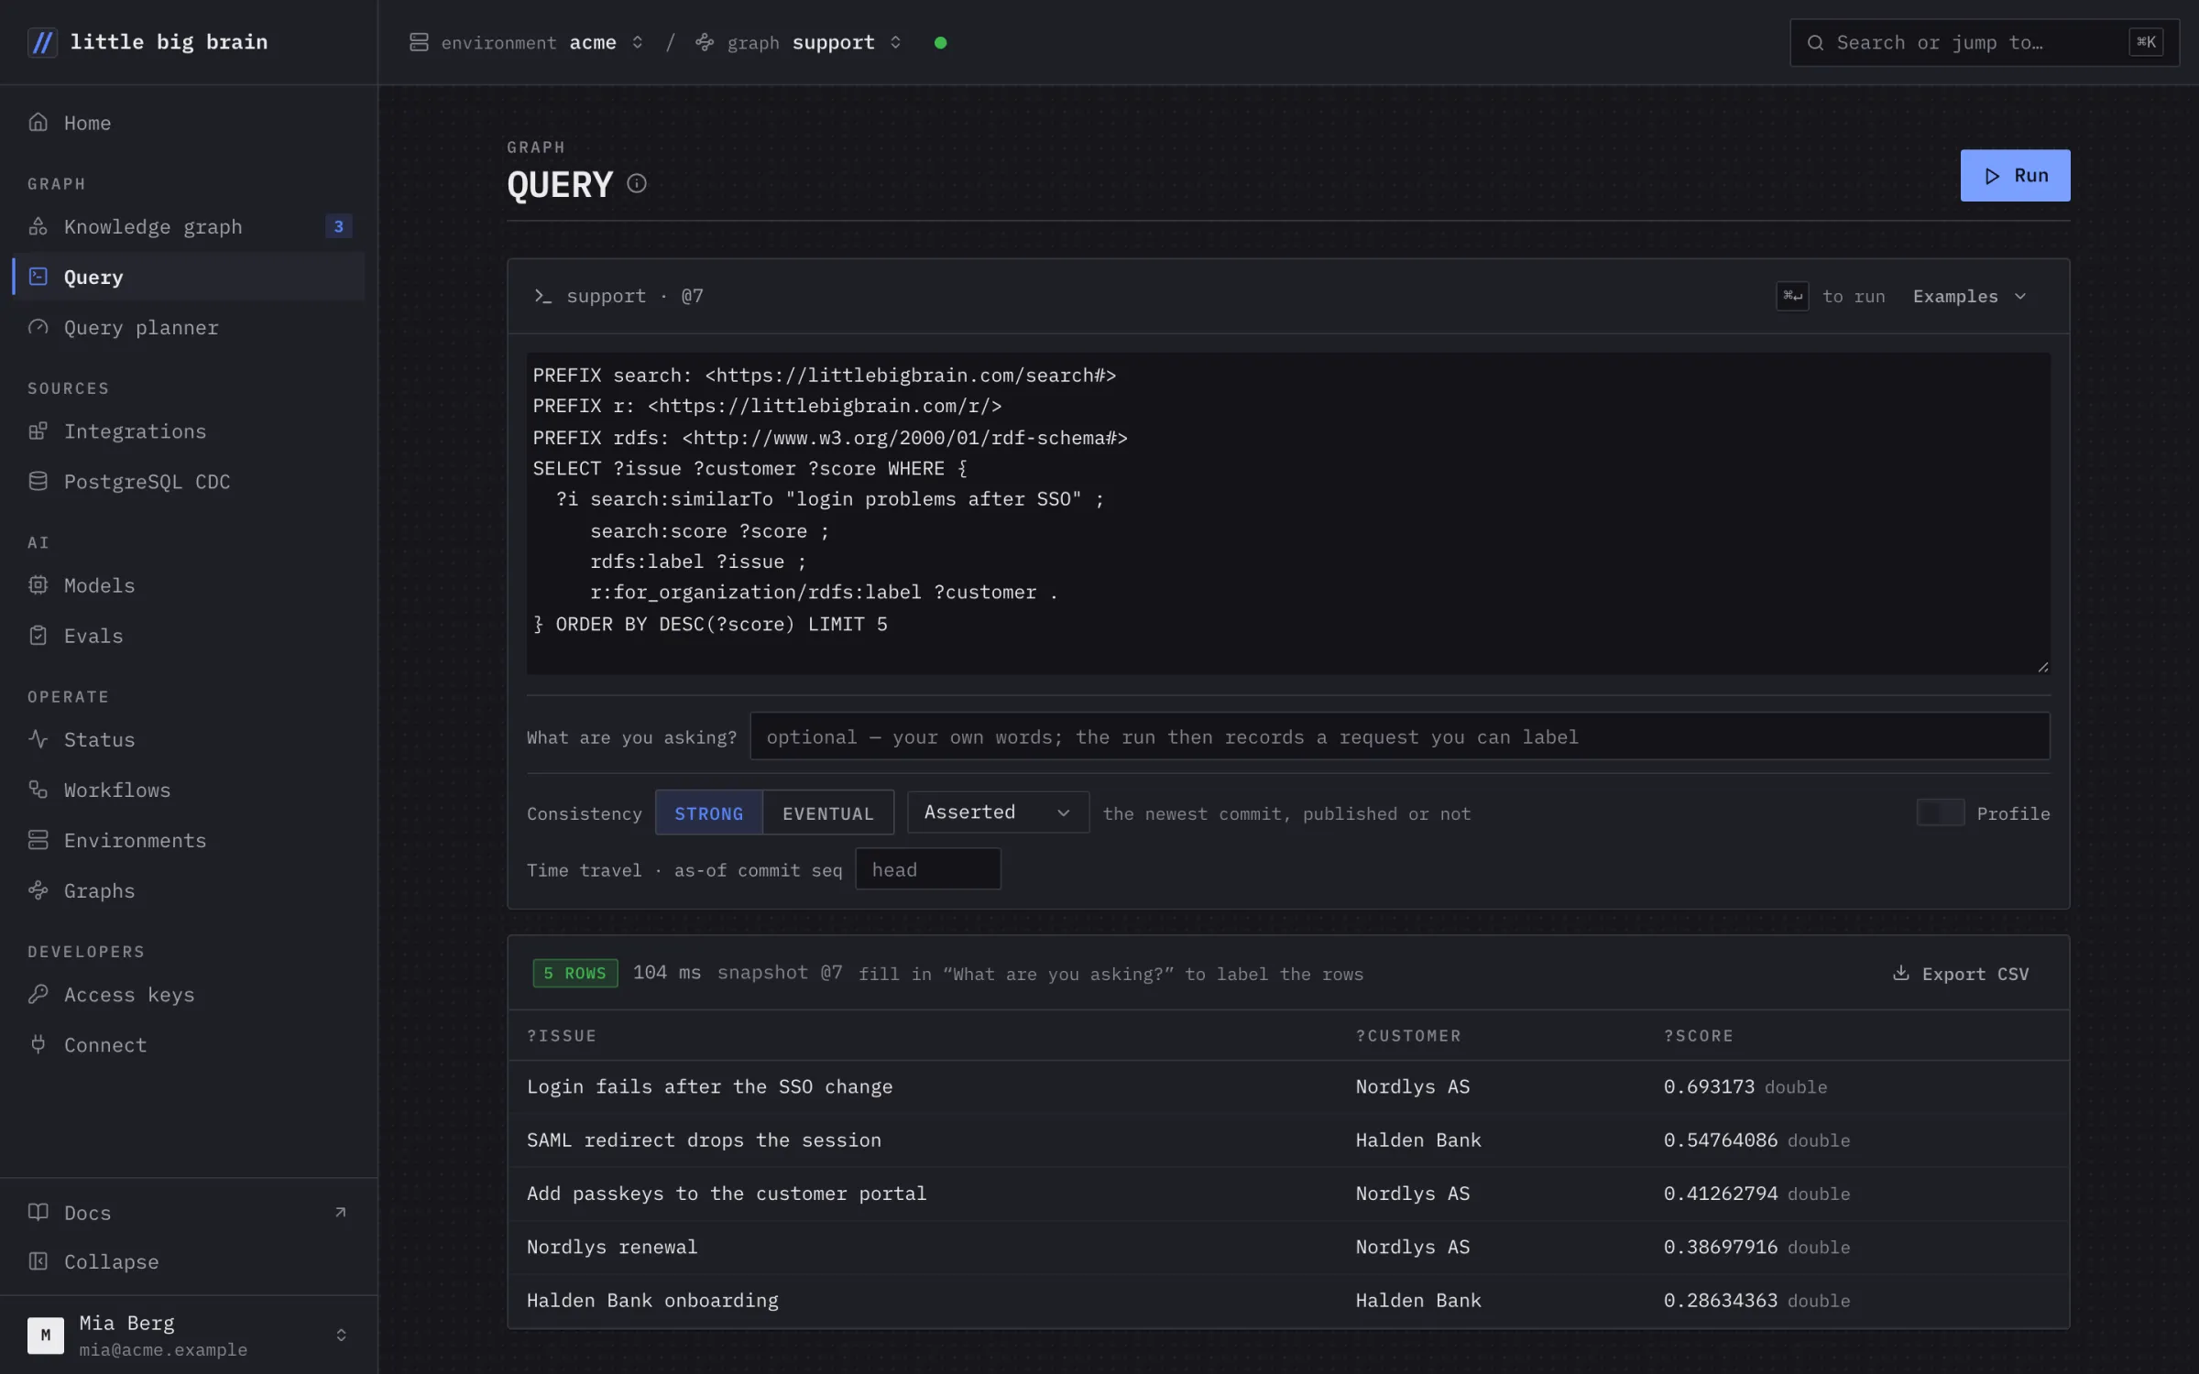This screenshot has height=1374, width=2199.
Task: Click the score value 0.693173
Action: point(1709,1086)
